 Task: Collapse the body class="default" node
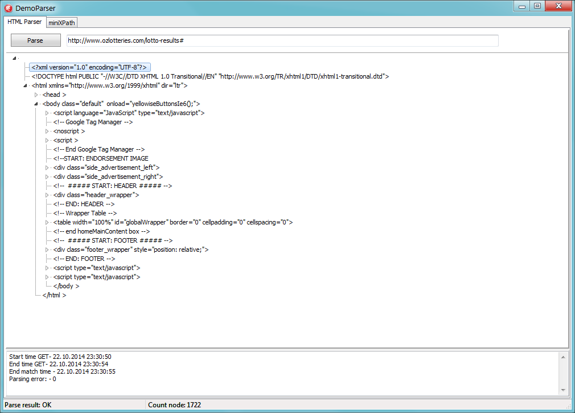point(36,104)
